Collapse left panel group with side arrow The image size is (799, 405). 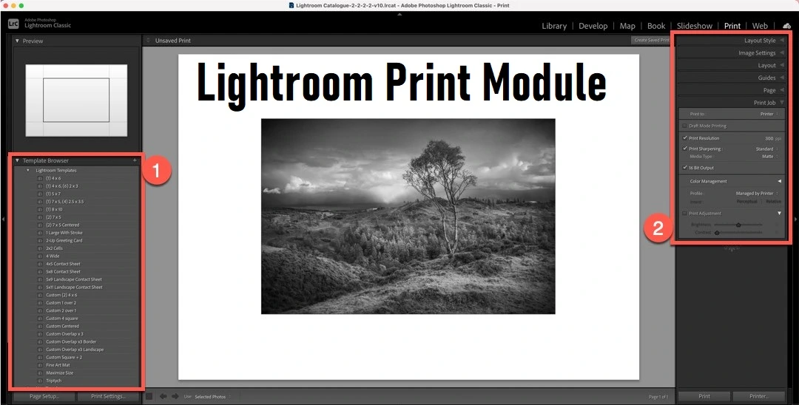pyautogui.click(x=3, y=219)
